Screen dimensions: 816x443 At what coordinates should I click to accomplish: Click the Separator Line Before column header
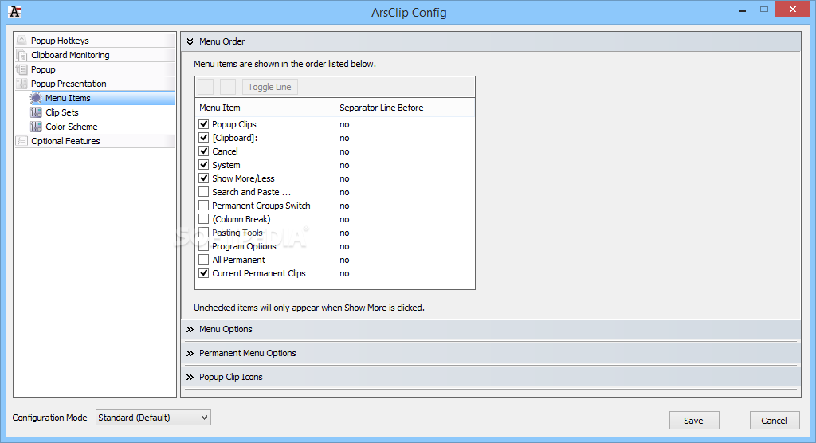[x=405, y=108]
